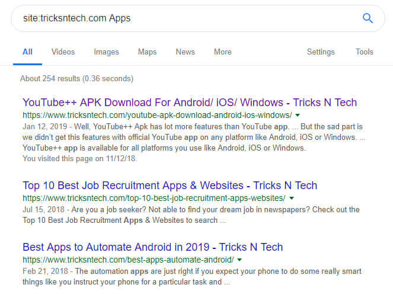Expand dropdown arrow beside best-apps-automate-android URL

tap(239, 260)
